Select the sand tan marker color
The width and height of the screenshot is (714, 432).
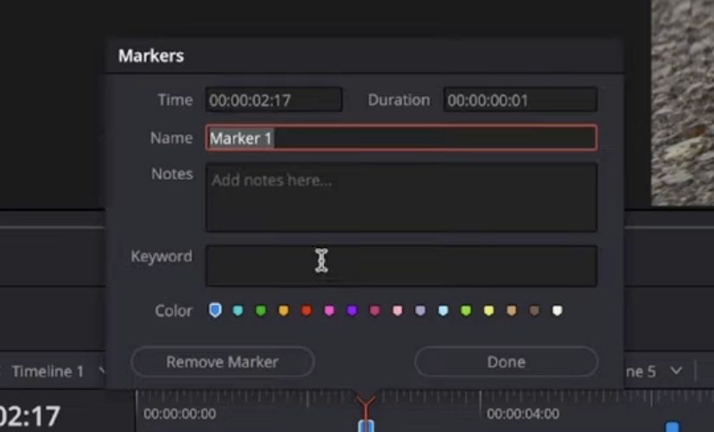click(x=512, y=310)
